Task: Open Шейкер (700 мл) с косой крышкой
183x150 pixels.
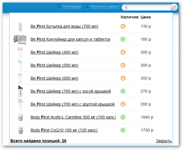Action: tap(71, 91)
